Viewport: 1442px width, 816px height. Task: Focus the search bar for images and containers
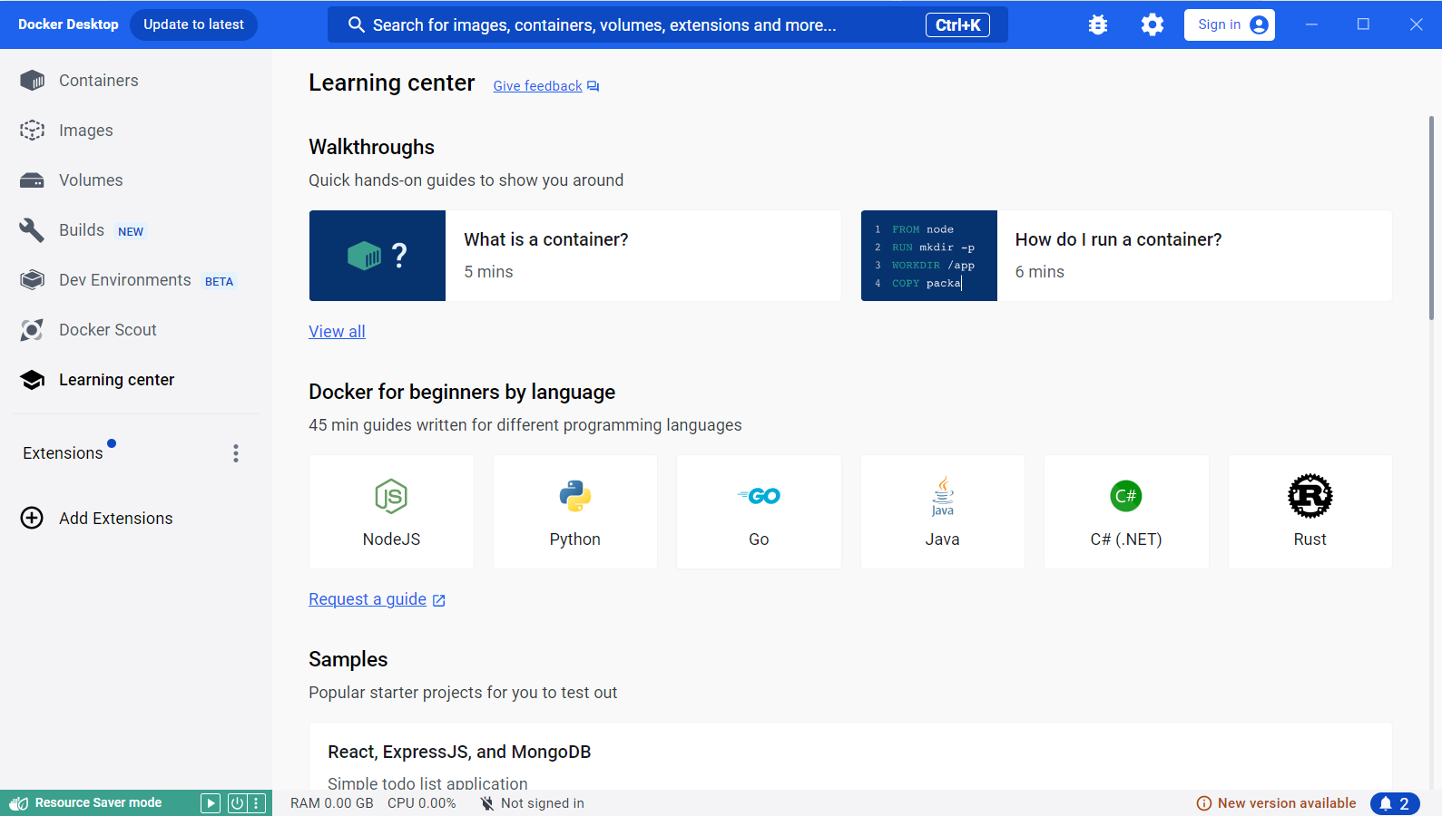coord(667,24)
